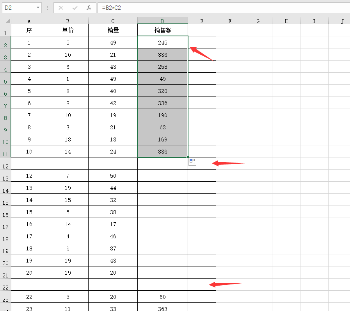Click cell C6 showing 40
The image size is (350, 311).
point(113,91)
